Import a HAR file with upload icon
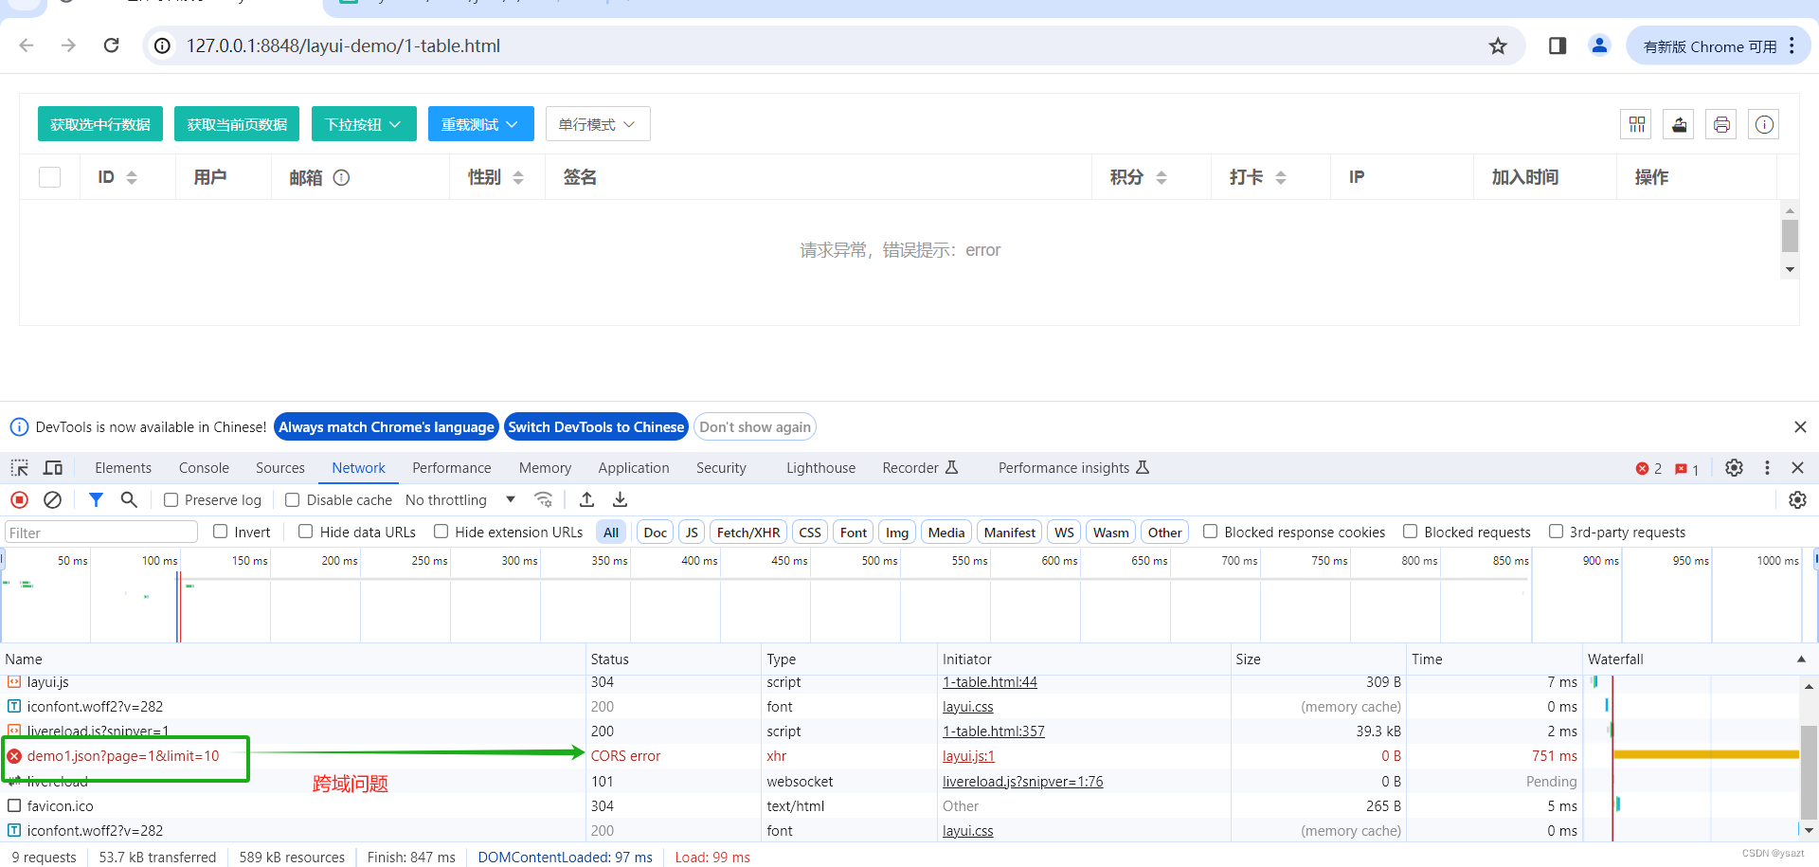This screenshot has width=1819, height=867. [x=587, y=499]
